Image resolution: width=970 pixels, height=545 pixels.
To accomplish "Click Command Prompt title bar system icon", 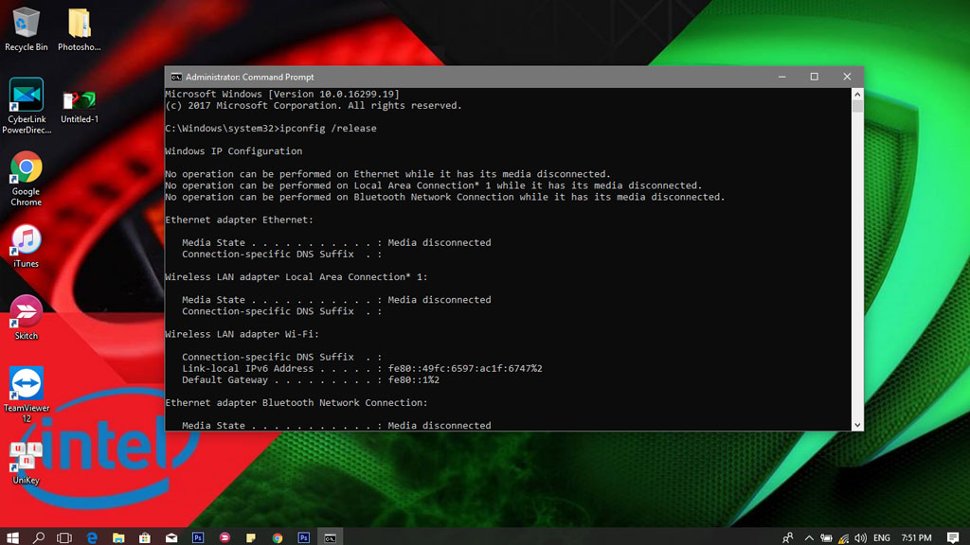I will (x=176, y=78).
